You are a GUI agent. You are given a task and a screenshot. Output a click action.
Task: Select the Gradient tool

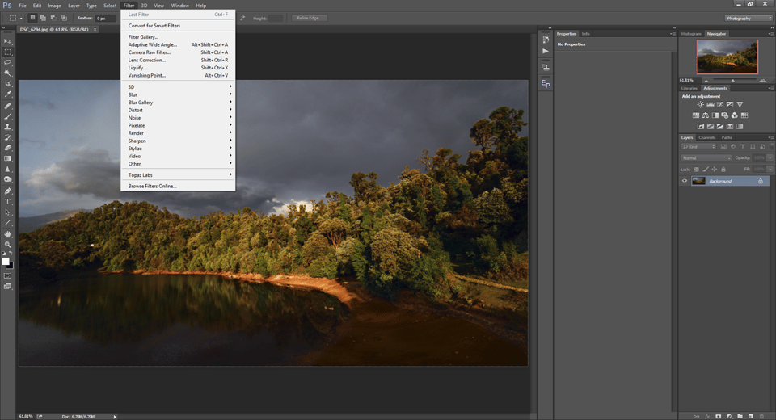point(7,159)
